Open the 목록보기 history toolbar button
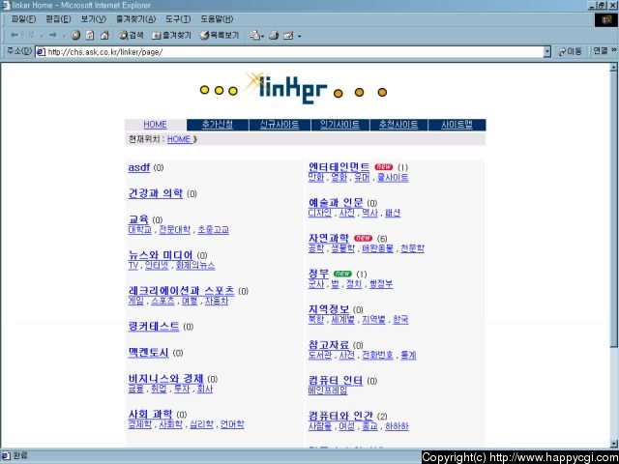619x464 pixels. 220,36
